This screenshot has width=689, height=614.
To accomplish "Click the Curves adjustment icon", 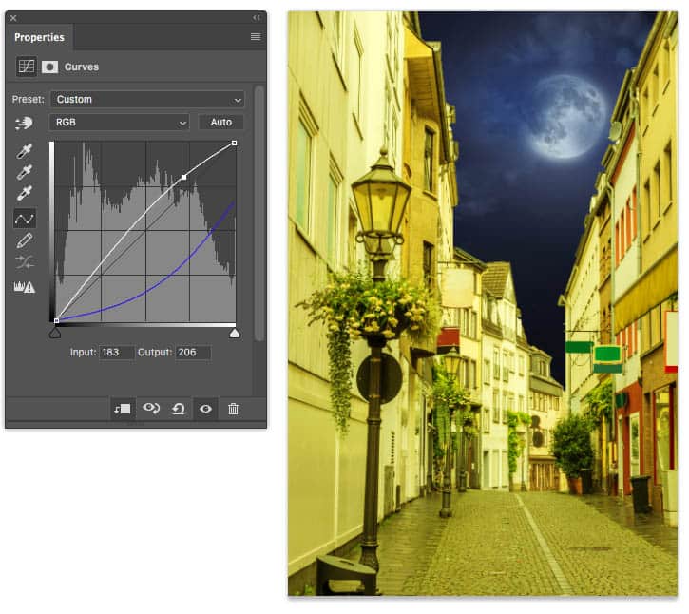I will pos(26,67).
